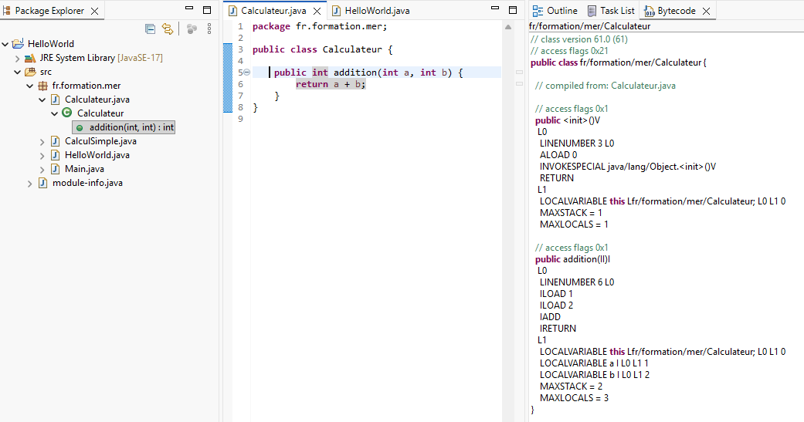Minimize the editor area
The image size is (804, 422).
(495, 8)
